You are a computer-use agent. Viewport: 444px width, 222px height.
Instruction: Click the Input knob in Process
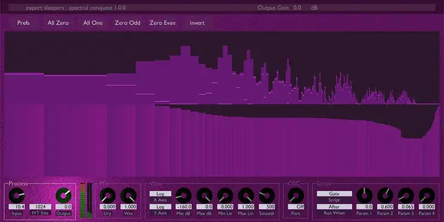pos(16,196)
